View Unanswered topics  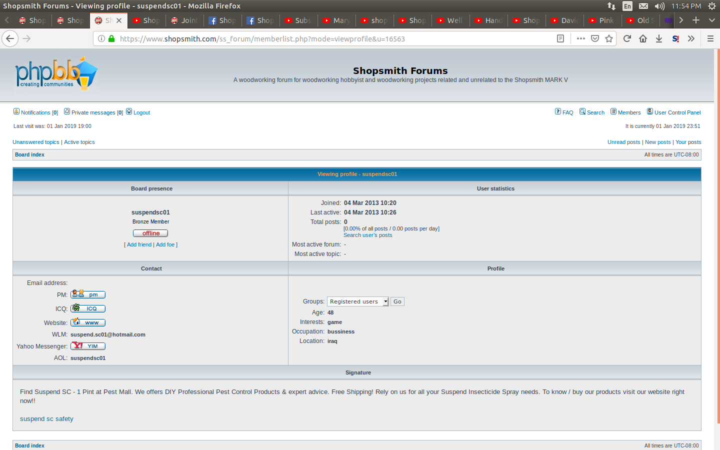36,142
